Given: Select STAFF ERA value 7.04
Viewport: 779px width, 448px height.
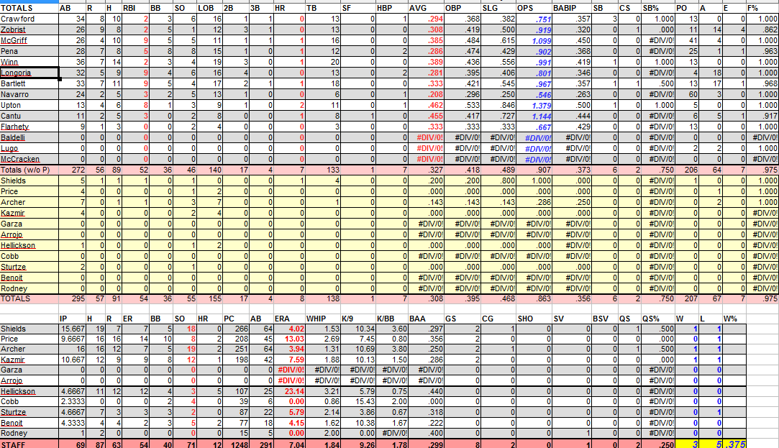Looking at the screenshot, I should 289,444.
